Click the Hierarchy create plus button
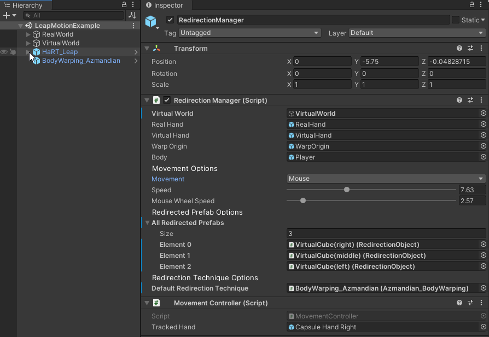 (7, 15)
